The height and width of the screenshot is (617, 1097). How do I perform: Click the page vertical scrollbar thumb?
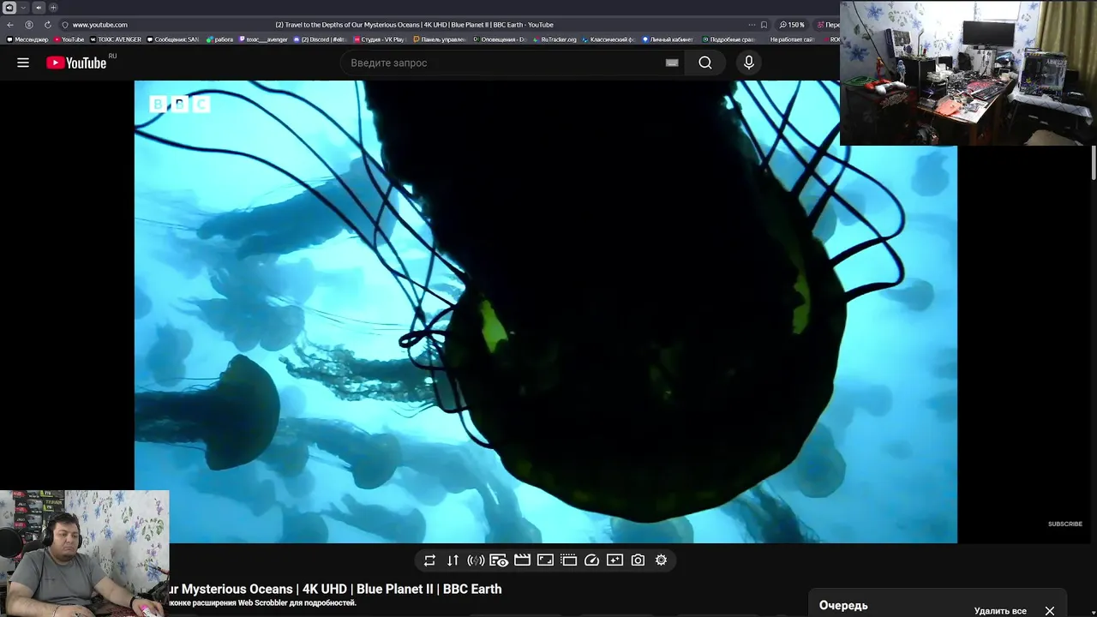pyautogui.click(x=1094, y=163)
